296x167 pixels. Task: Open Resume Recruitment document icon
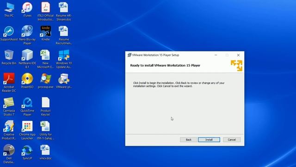(x=64, y=35)
